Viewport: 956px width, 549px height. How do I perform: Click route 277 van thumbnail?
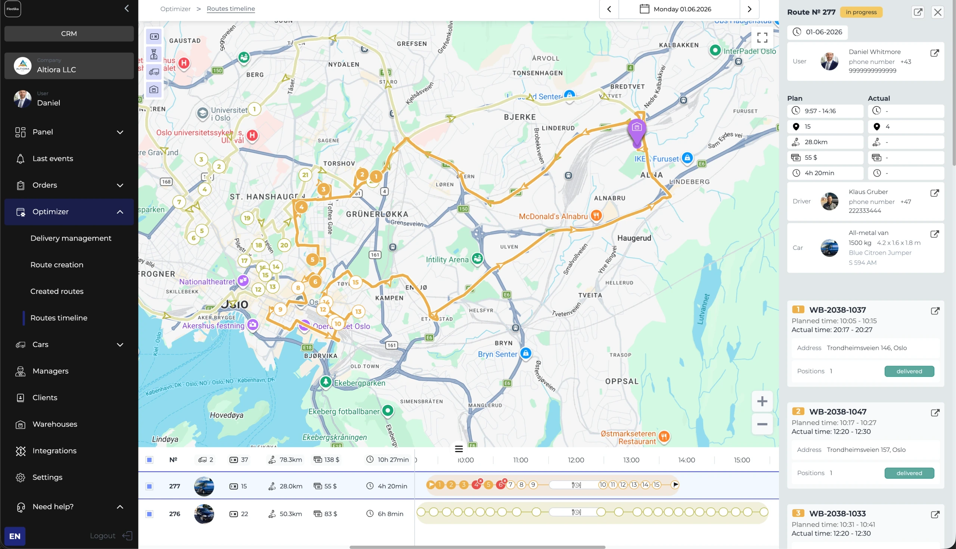point(204,486)
